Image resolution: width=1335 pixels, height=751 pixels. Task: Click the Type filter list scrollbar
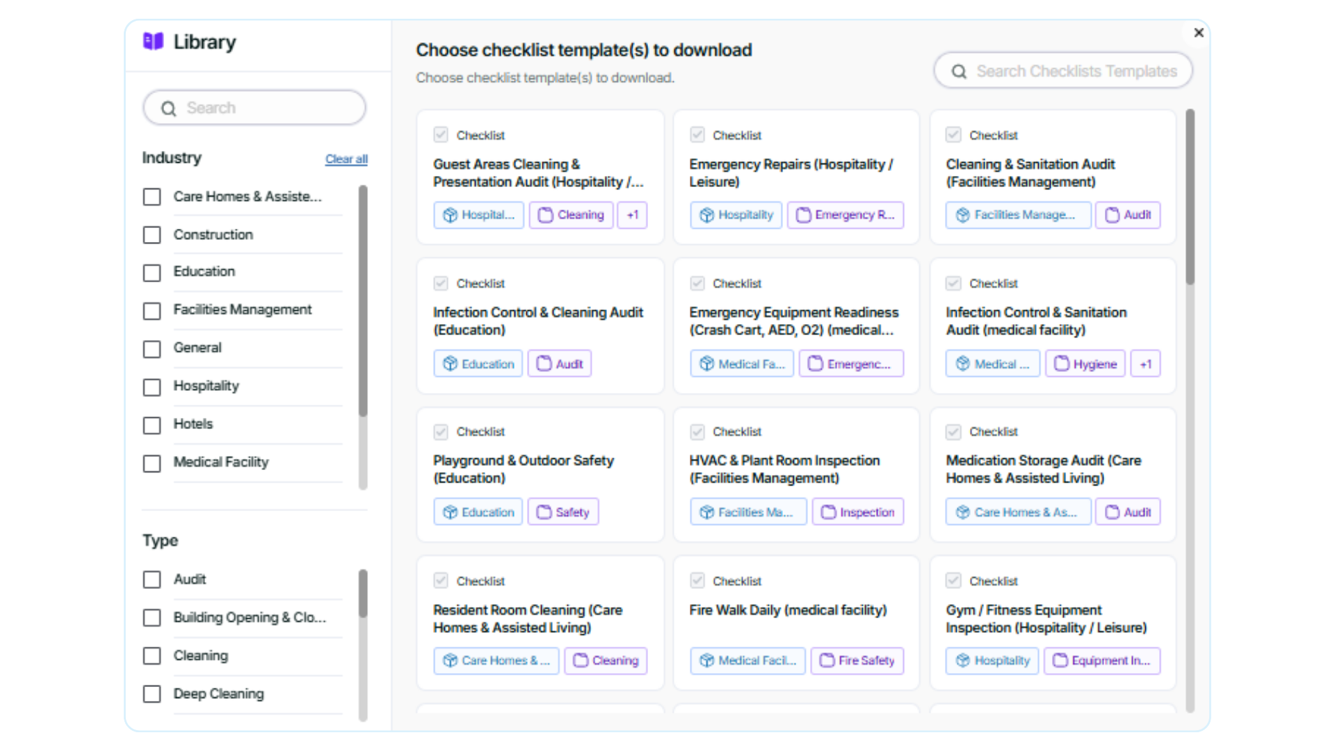(x=363, y=594)
